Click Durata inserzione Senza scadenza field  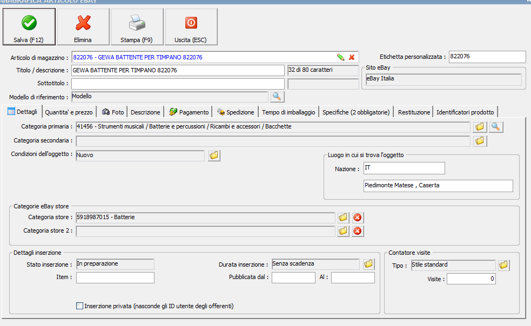click(x=315, y=264)
